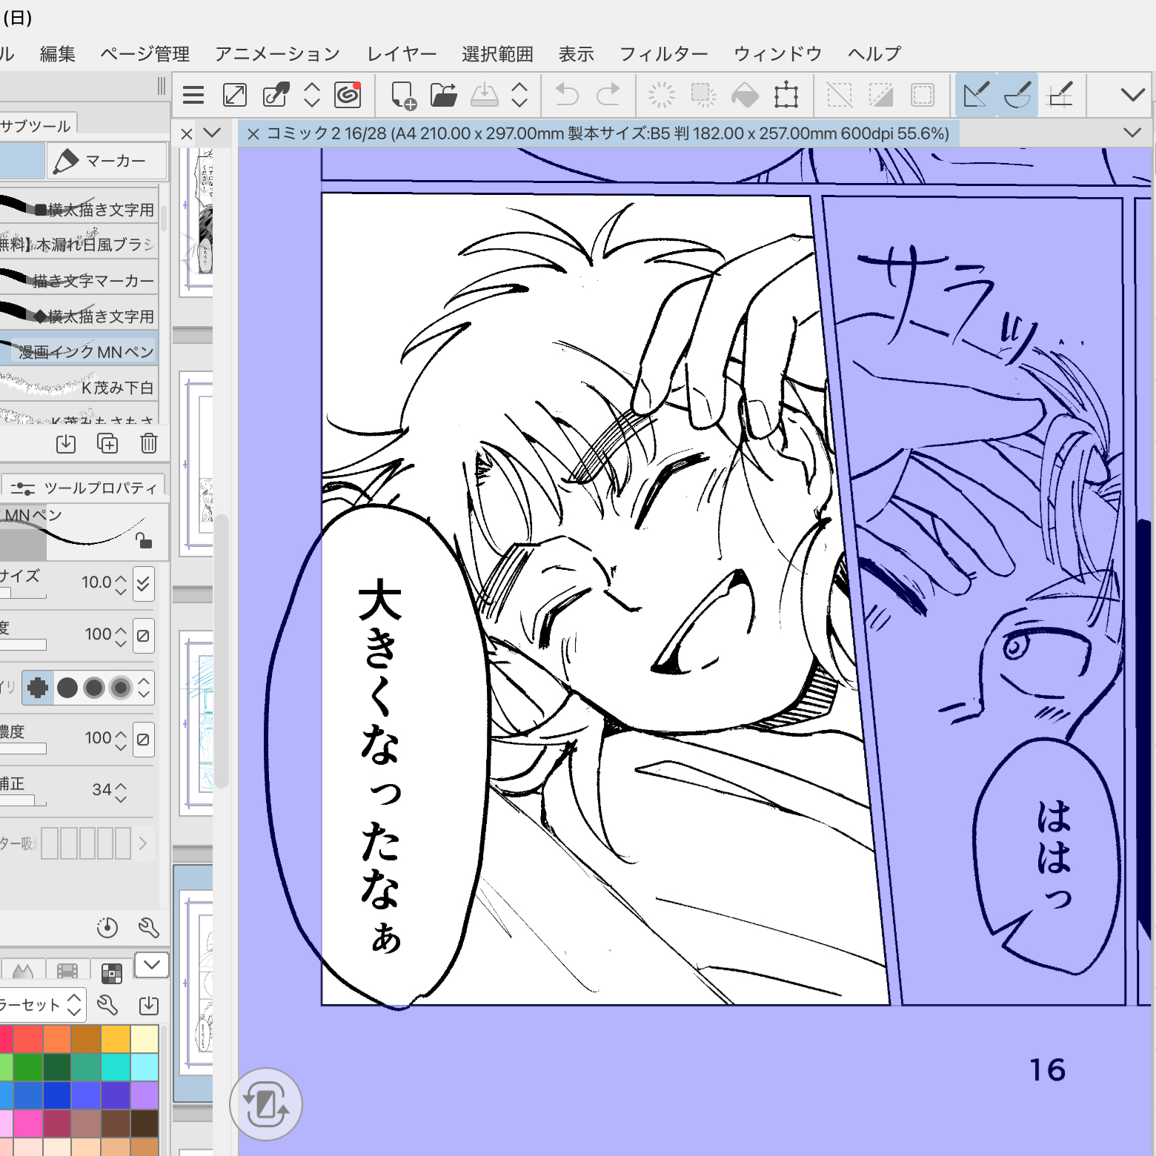The height and width of the screenshot is (1156, 1156).
Task: Click the scale/rotate transform icon
Action: coord(785,95)
